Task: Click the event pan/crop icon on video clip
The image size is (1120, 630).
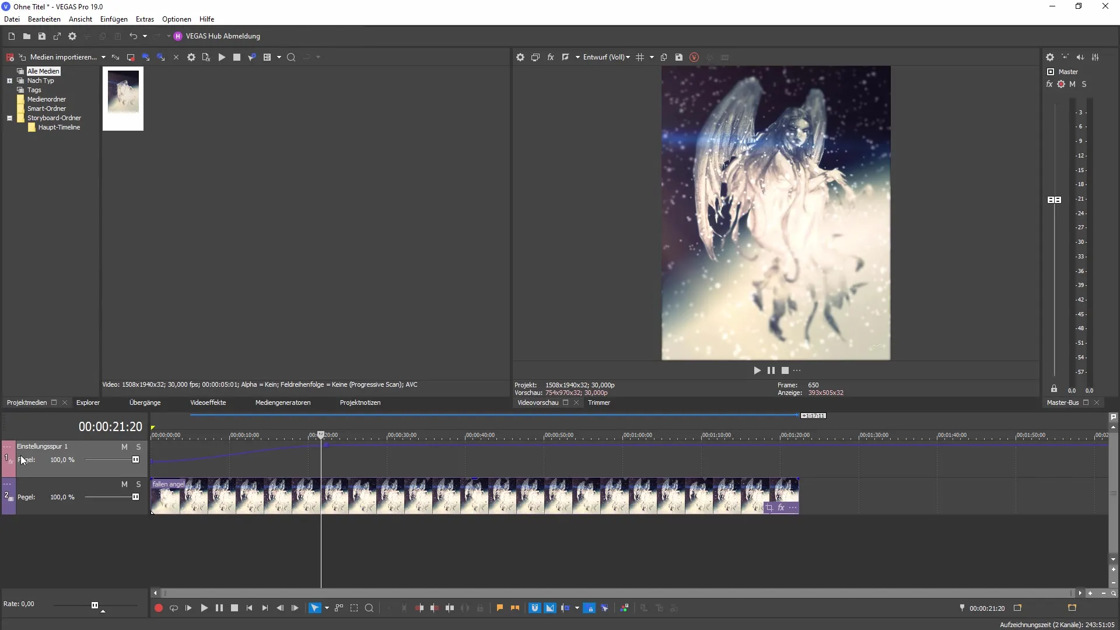Action: pyautogui.click(x=769, y=508)
